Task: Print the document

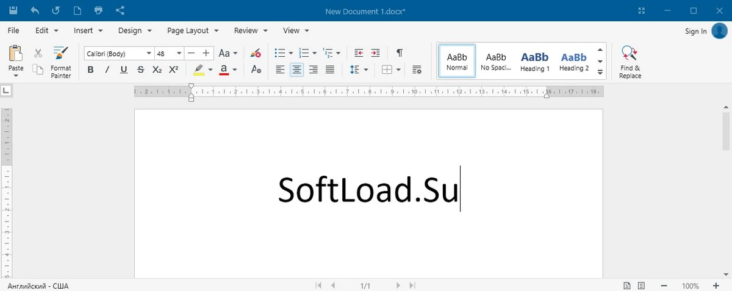Action: click(98, 10)
